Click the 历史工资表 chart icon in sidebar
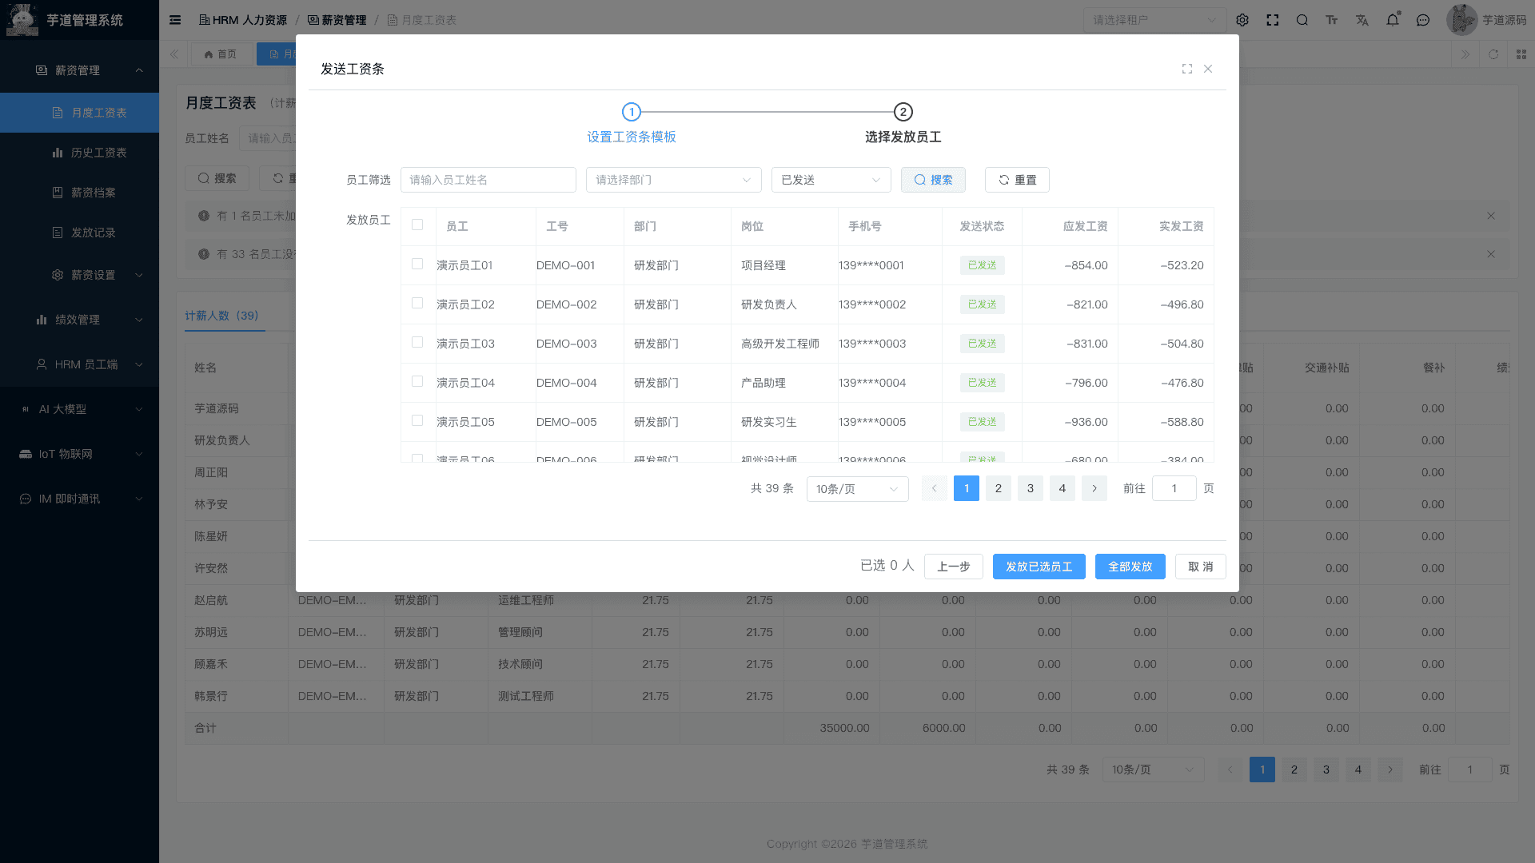The height and width of the screenshot is (863, 1535). (58, 153)
